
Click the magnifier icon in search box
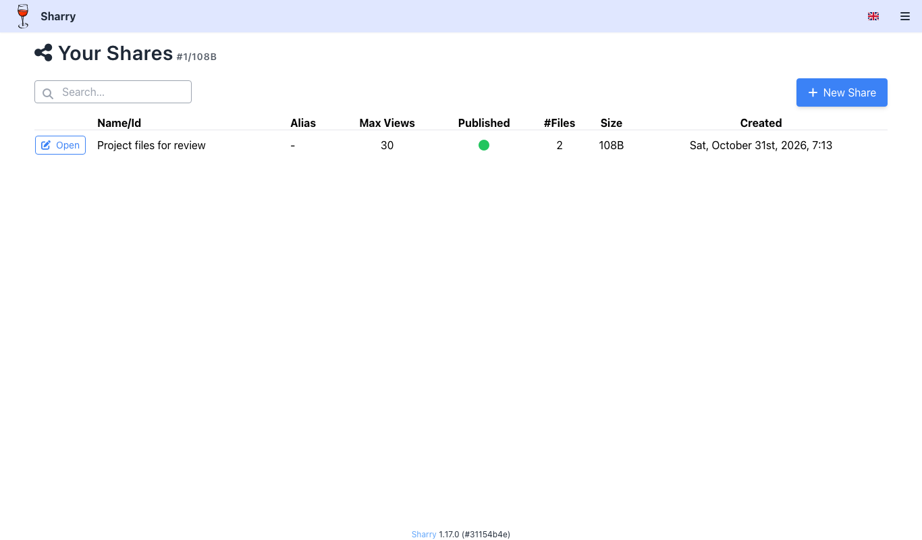click(x=48, y=93)
